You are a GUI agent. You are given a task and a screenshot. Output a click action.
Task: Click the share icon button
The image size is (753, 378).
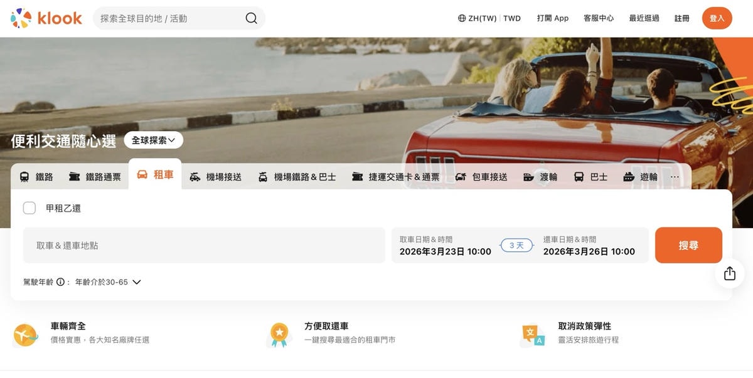point(729,273)
